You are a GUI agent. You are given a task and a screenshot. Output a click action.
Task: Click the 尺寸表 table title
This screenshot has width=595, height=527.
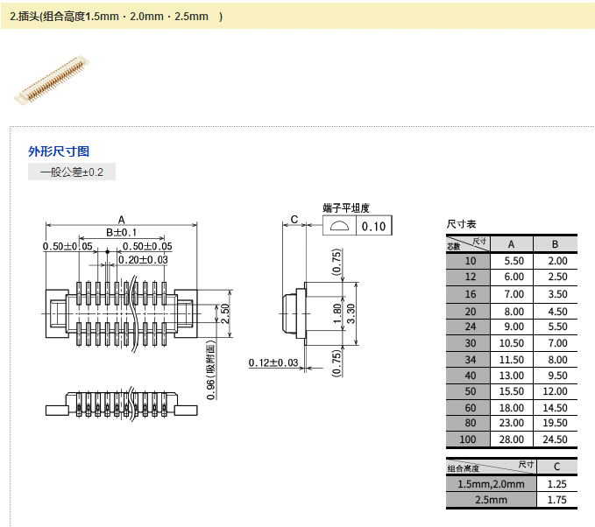(x=461, y=225)
